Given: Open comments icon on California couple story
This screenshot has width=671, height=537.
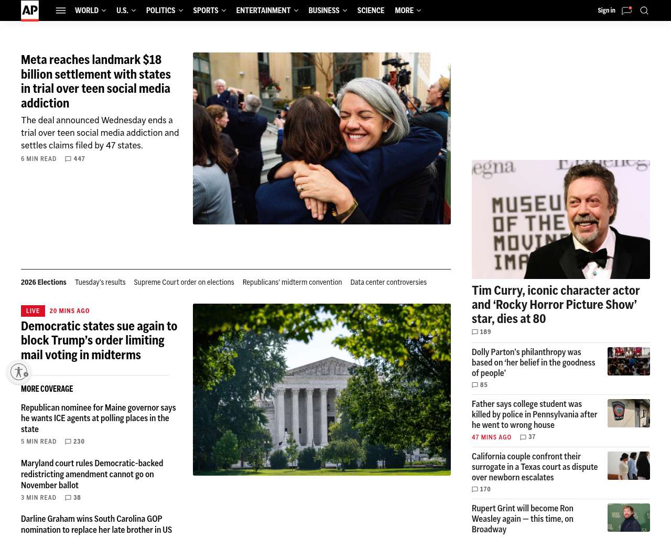Looking at the screenshot, I should [x=475, y=489].
